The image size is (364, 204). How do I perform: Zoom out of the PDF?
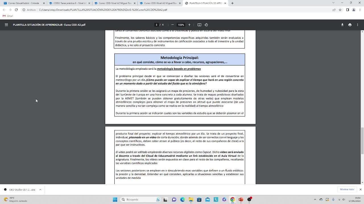(172, 25)
